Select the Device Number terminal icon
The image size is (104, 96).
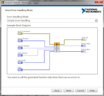pos(20,41)
